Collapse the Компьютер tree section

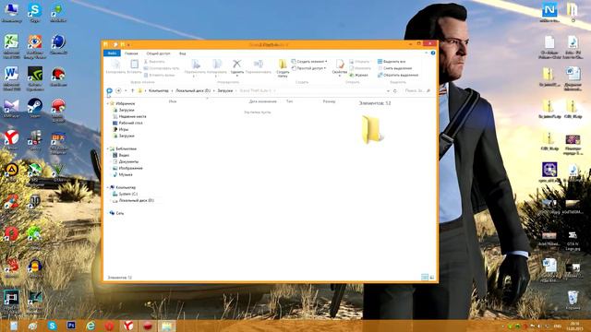(x=107, y=187)
